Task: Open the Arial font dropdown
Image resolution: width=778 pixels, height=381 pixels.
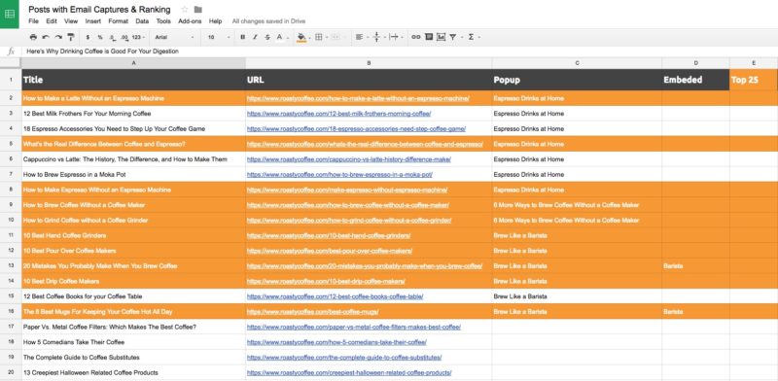Action: (174, 37)
